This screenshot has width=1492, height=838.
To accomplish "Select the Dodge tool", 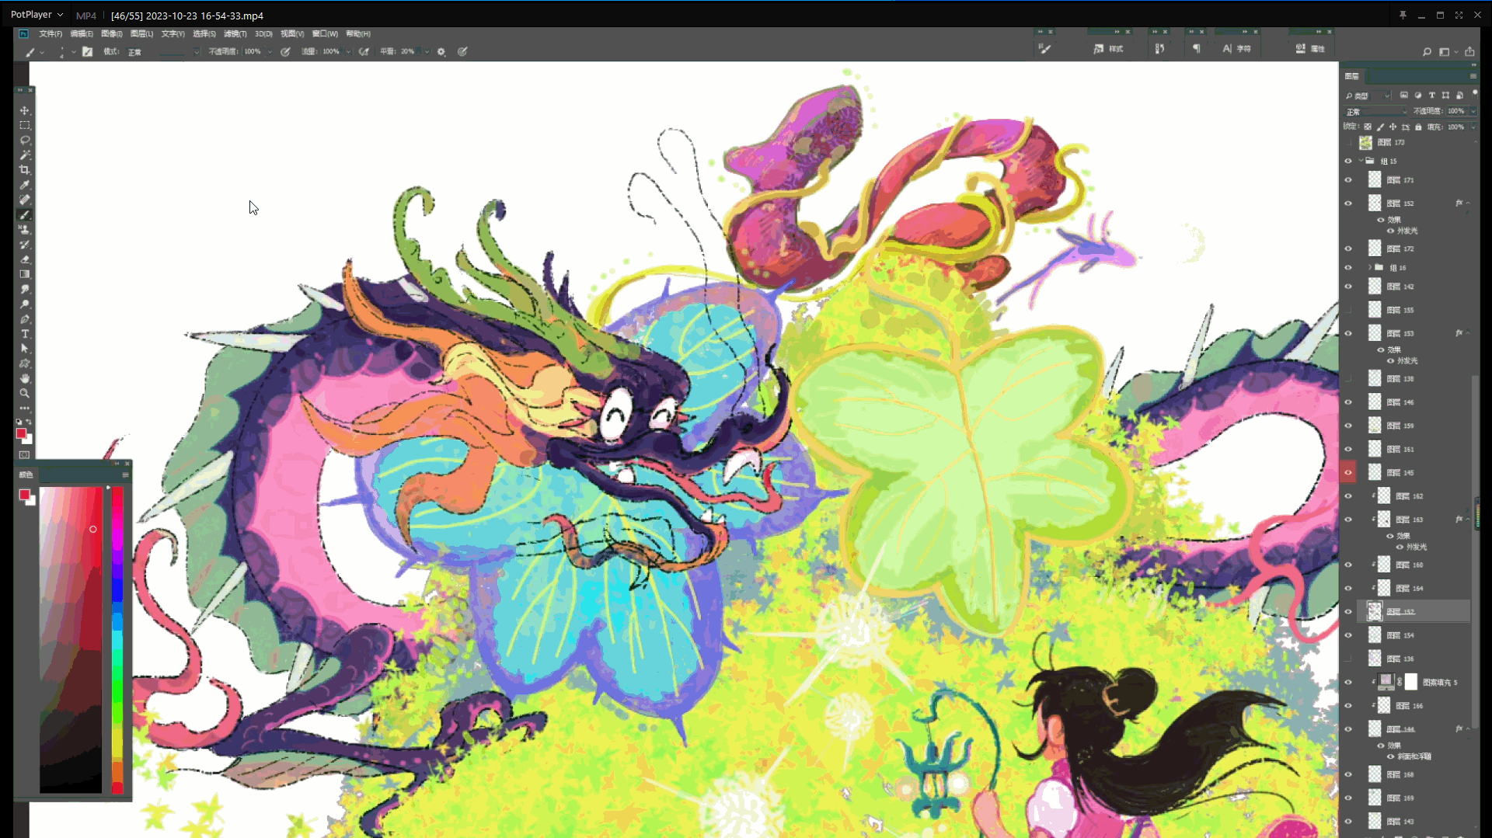I will [25, 304].
